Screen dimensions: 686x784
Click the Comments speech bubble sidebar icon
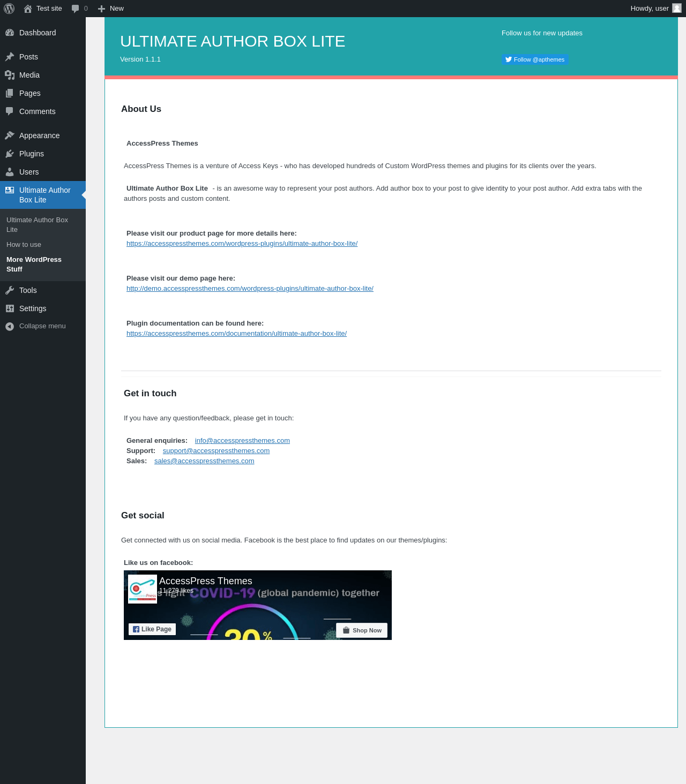[10, 111]
